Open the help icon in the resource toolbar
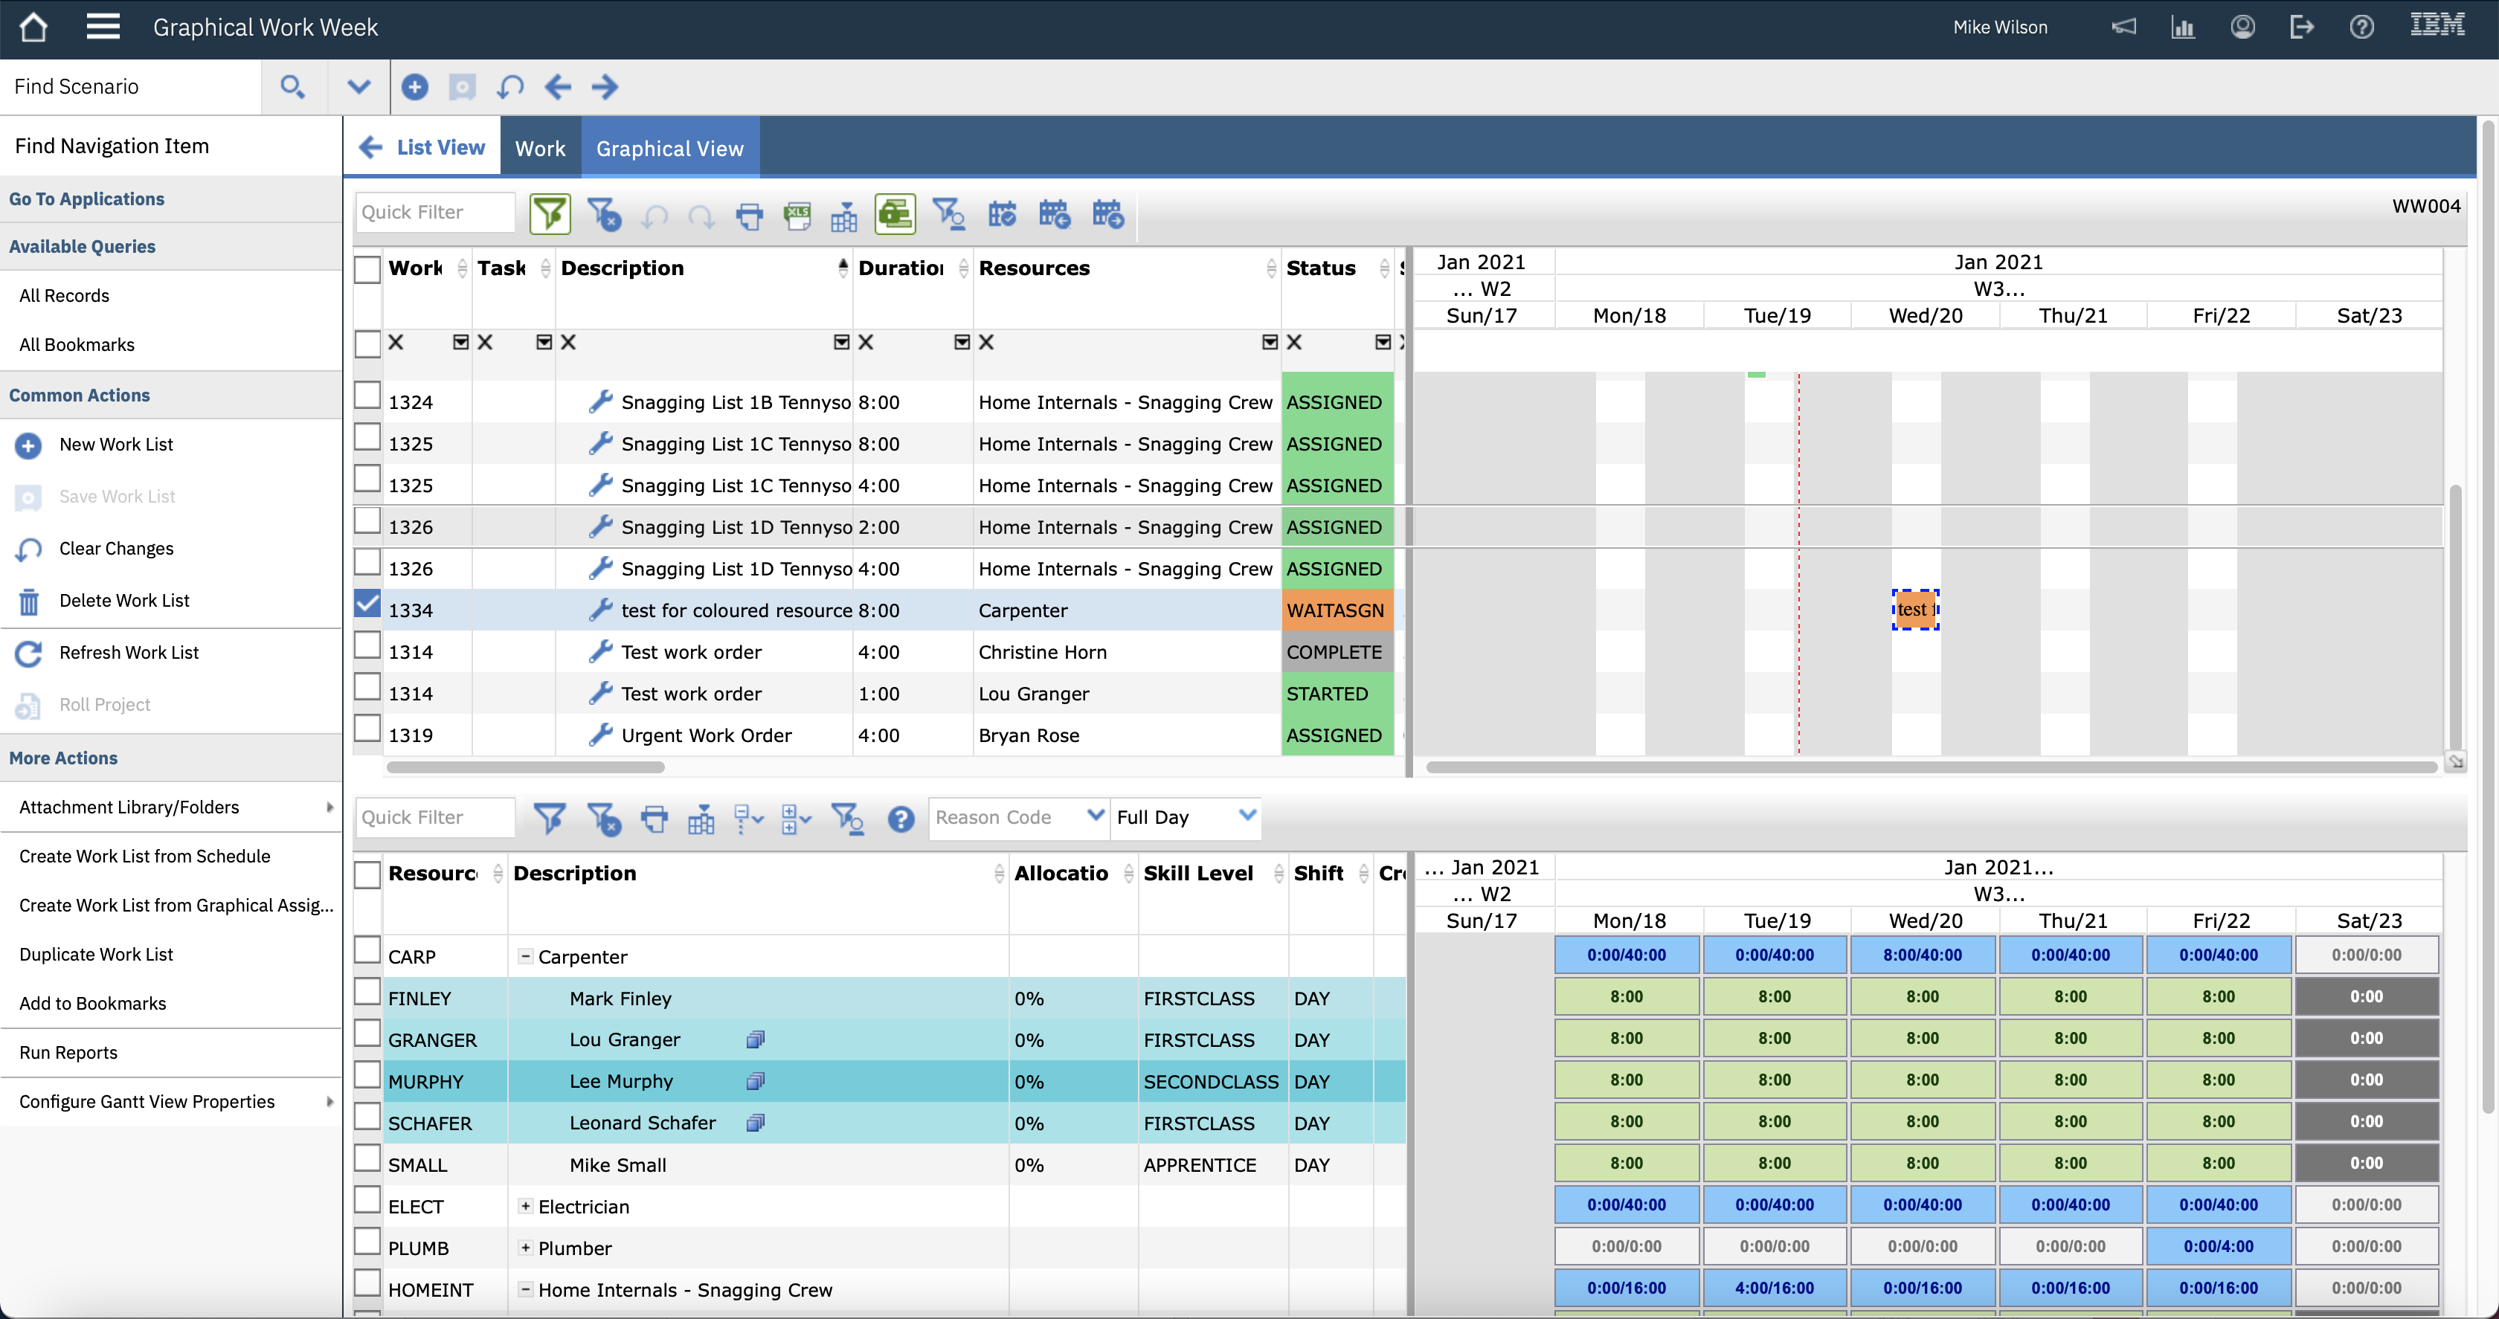Viewport: 2499px width, 1319px height. pos(900,819)
